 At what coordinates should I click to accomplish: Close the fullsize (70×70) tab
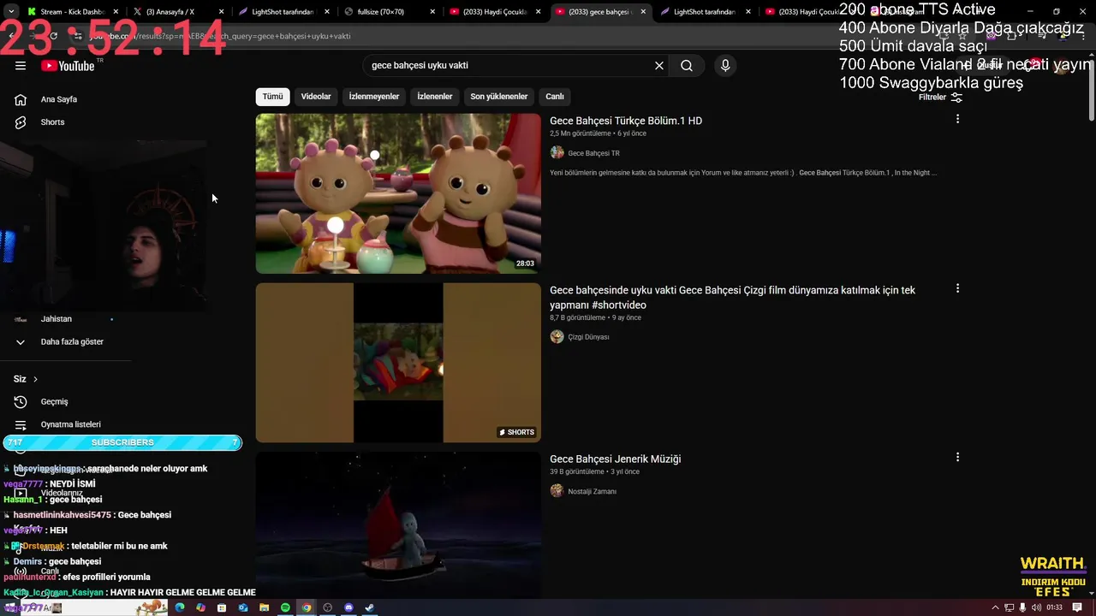[432, 12]
